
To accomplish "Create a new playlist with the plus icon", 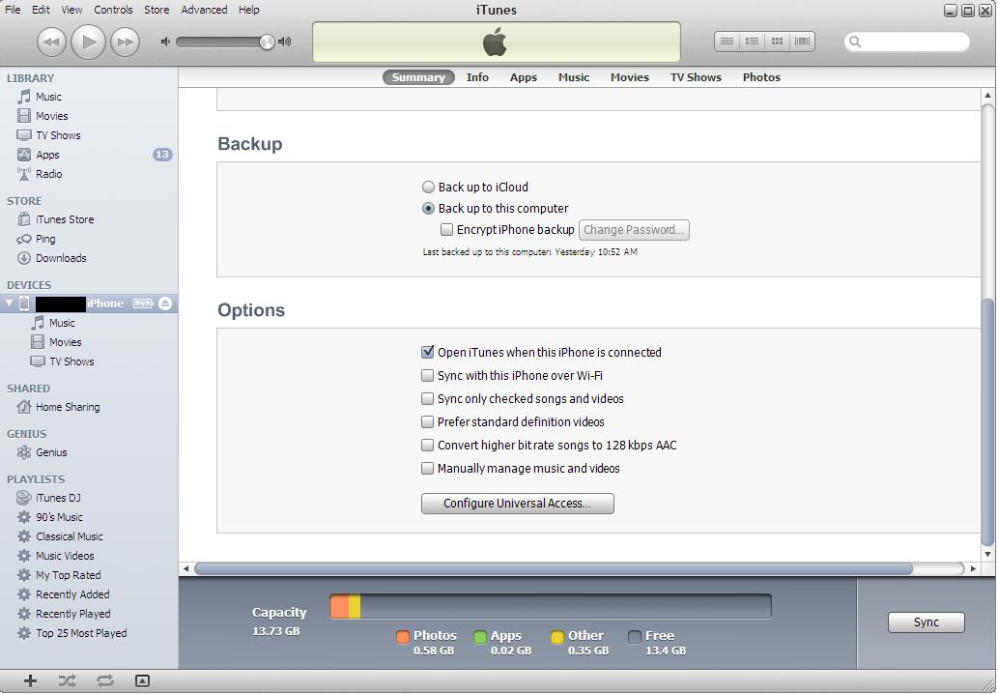I will pyautogui.click(x=29, y=680).
